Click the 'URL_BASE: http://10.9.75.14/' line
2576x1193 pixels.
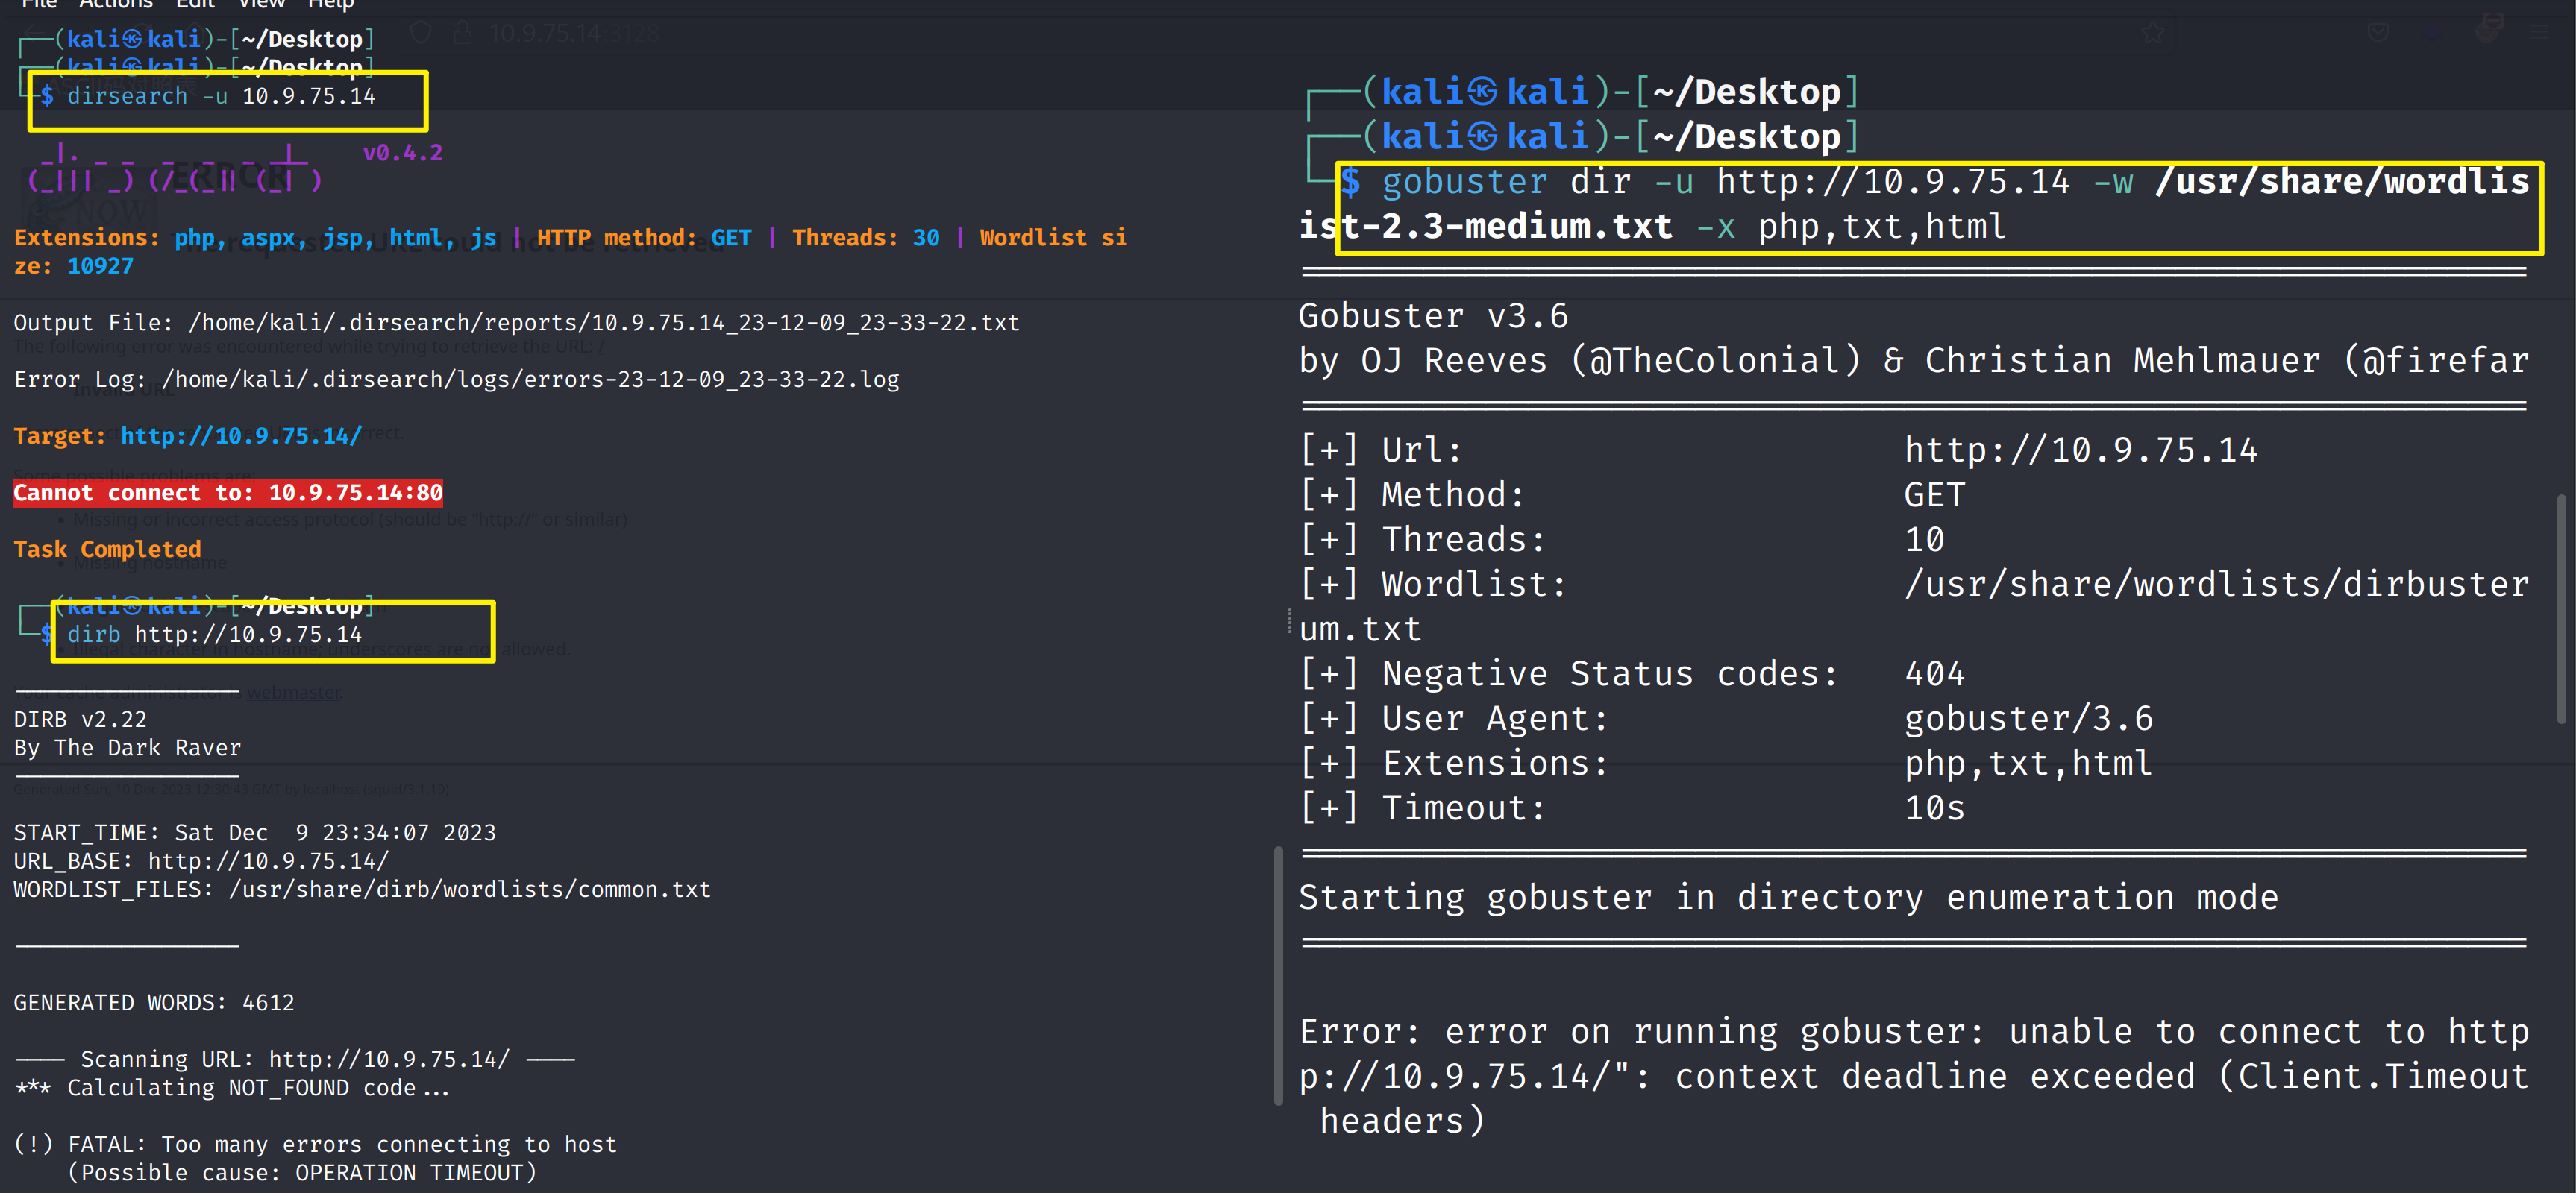[x=201, y=861]
